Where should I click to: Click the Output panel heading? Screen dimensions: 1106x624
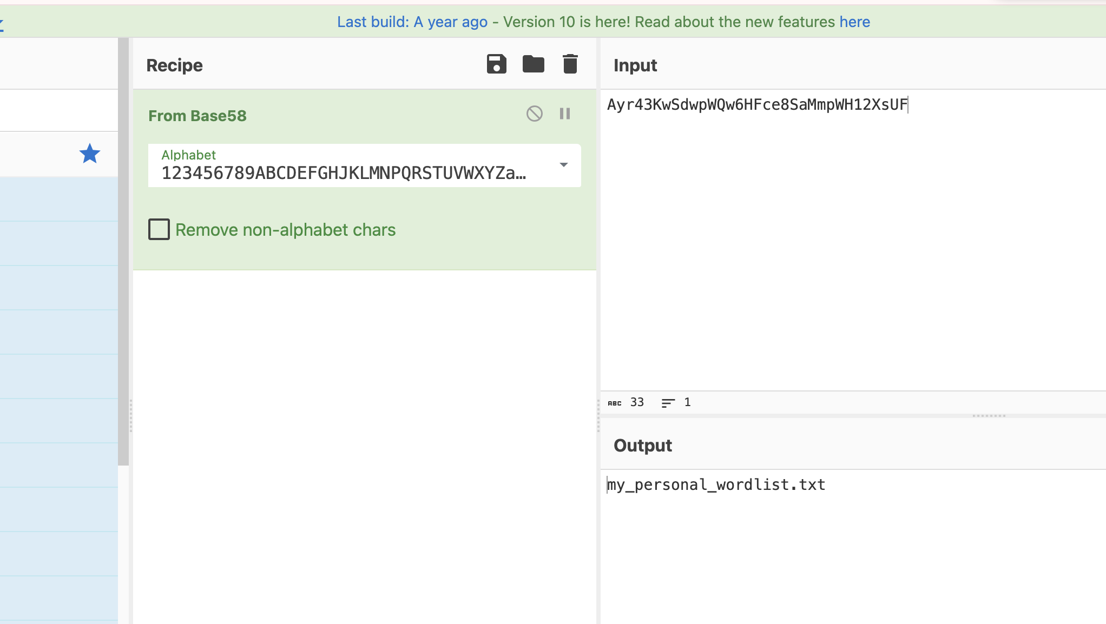click(x=642, y=446)
